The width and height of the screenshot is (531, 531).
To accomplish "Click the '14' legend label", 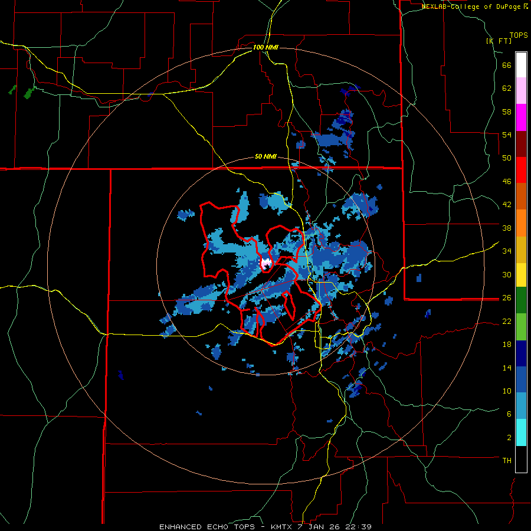I will (x=507, y=368).
